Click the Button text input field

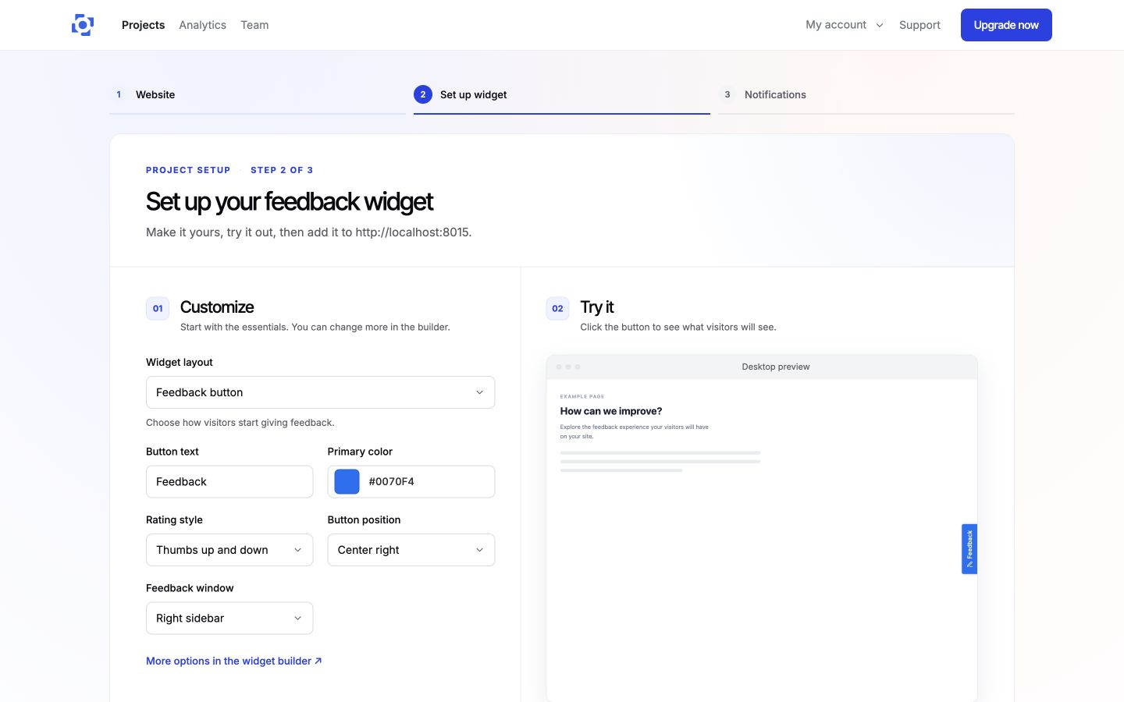point(229,481)
